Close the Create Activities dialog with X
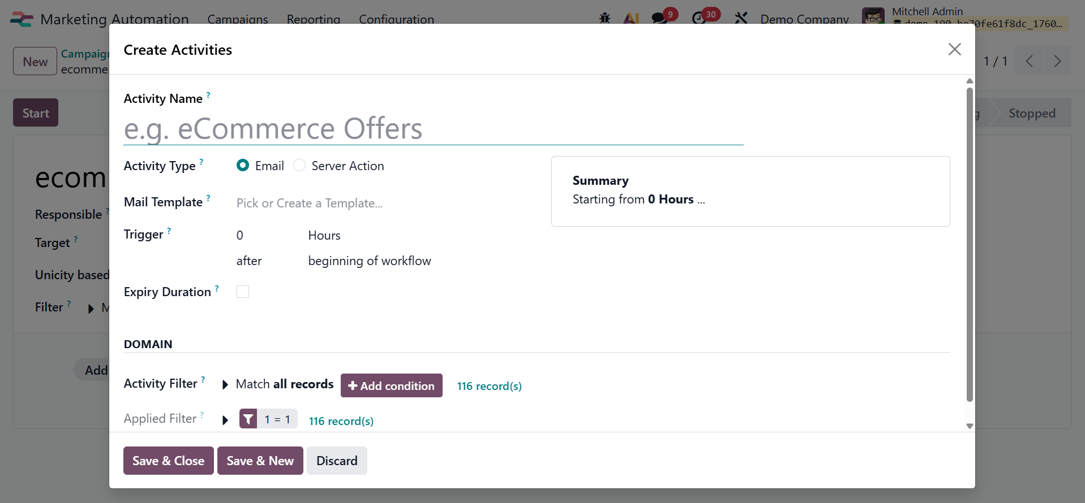Viewport: 1085px width, 503px height. point(954,50)
